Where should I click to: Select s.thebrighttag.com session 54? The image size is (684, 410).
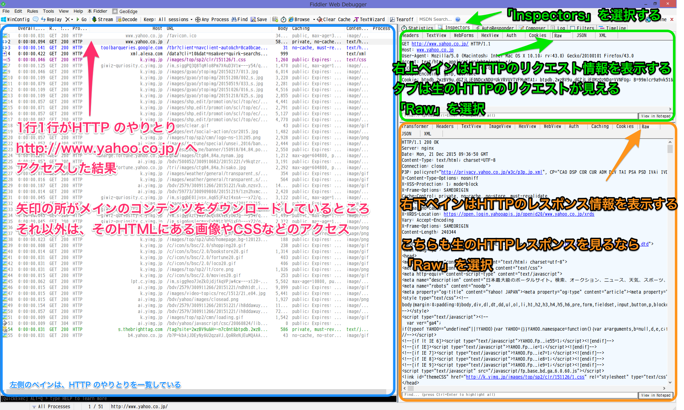pyautogui.click(x=197, y=329)
